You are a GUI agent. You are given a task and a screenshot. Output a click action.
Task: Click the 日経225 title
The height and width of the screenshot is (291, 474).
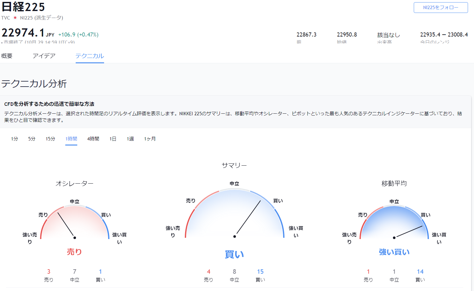click(x=23, y=7)
